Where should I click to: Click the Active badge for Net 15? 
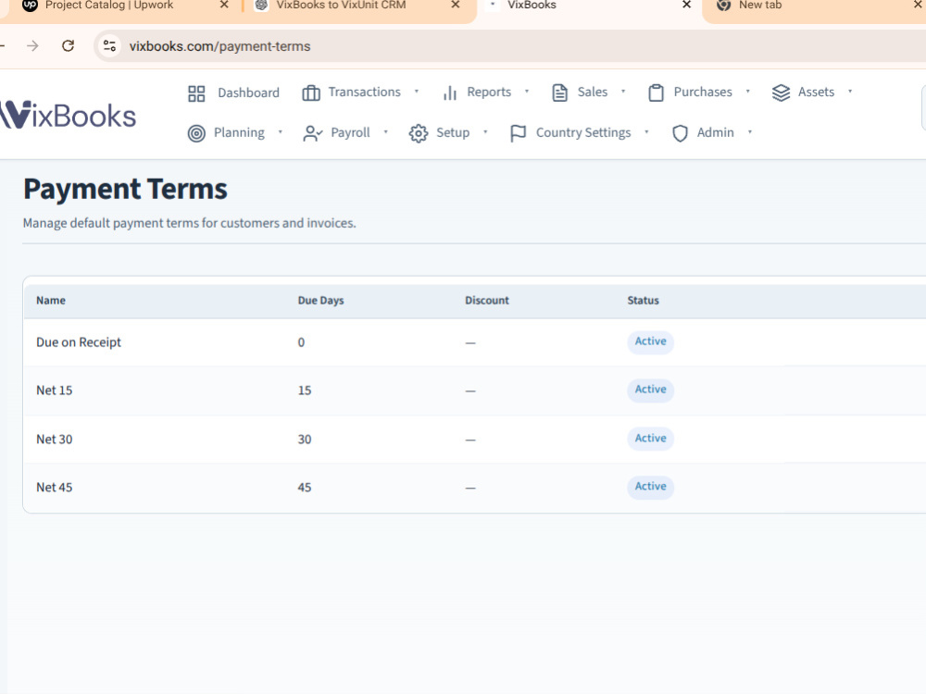pyautogui.click(x=650, y=390)
